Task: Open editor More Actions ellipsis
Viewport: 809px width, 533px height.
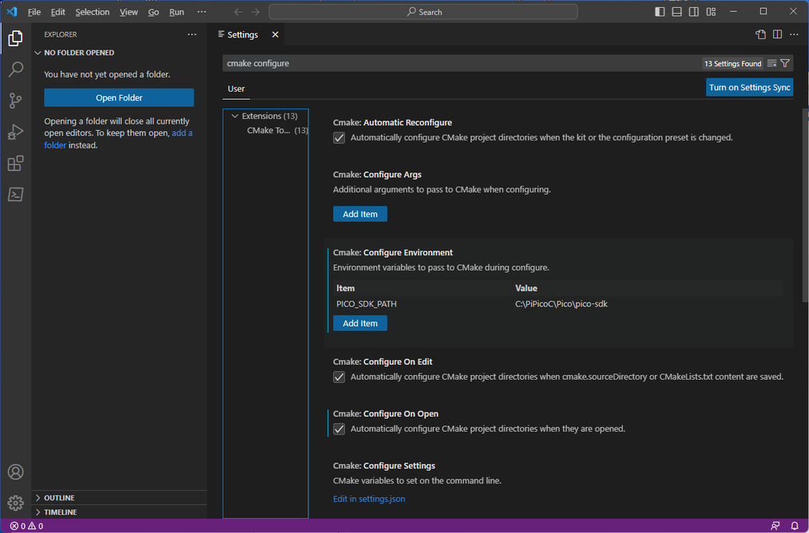Action: 794,34
